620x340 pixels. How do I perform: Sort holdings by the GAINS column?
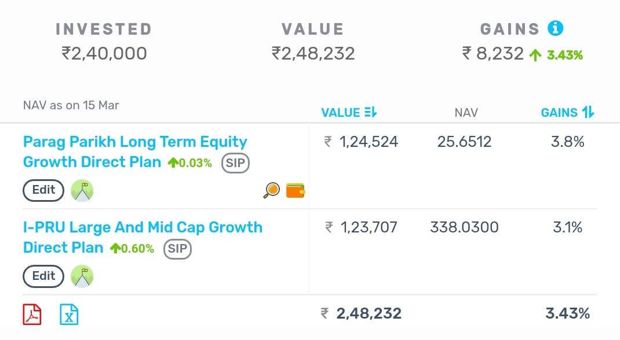[567, 113]
